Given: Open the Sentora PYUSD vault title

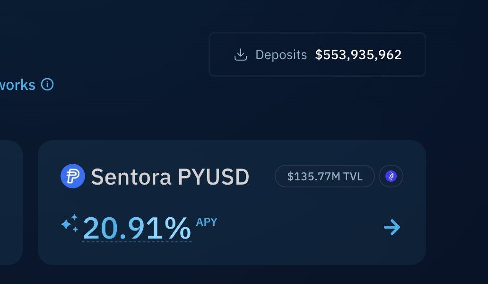Looking at the screenshot, I should [x=170, y=177].
